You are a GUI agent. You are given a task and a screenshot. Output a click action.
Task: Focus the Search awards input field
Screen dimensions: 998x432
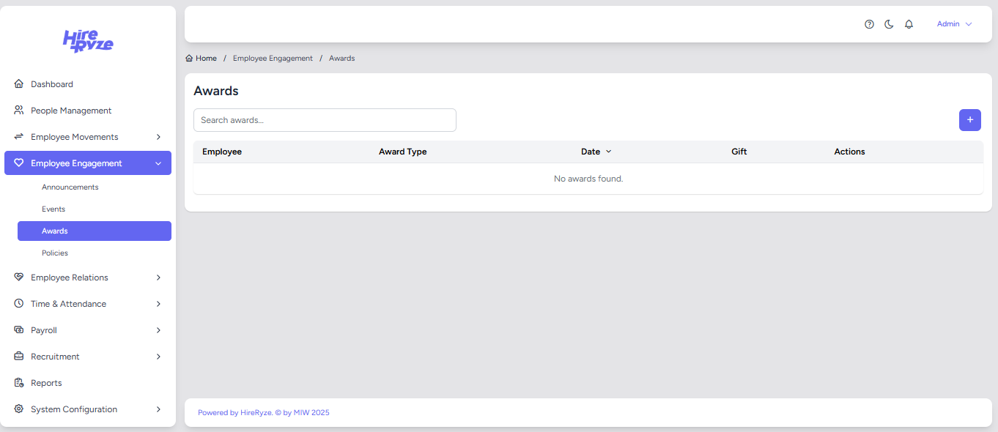[325, 120]
